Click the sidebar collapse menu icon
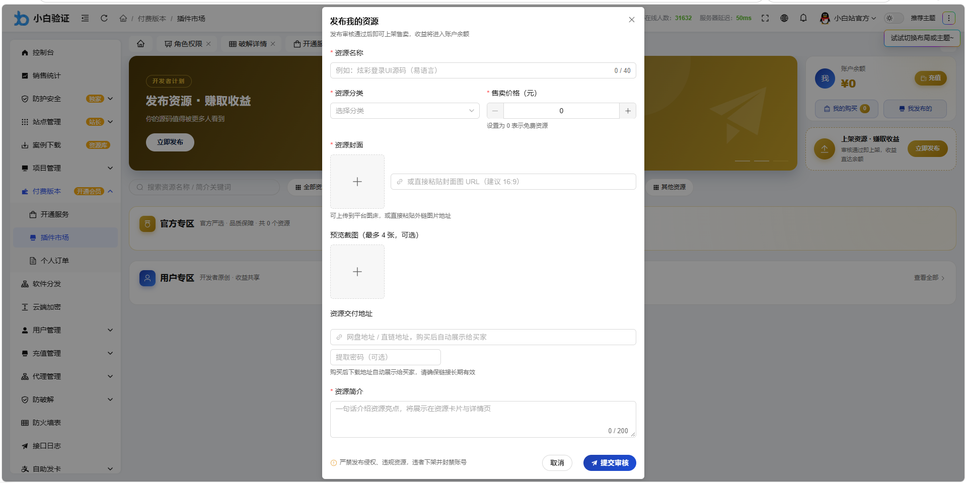Screen dimensions: 966x483 [85, 18]
